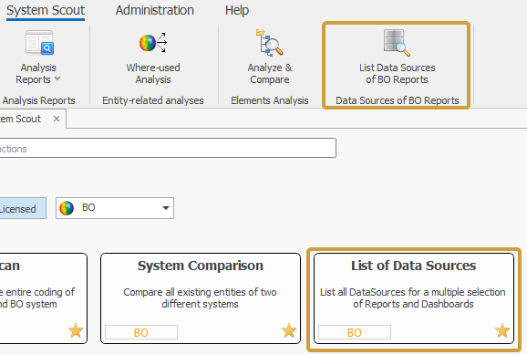Launch Where-used Analysis tool icon
Screen dimensions: 527x355
[x=153, y=43]
